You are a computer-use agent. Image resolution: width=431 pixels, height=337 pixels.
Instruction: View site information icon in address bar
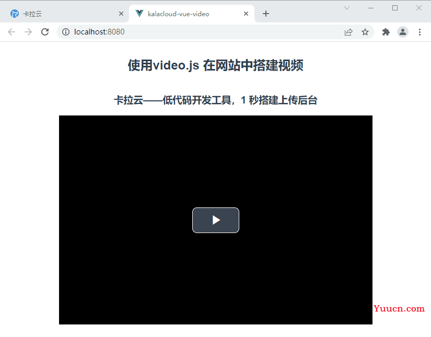(66, 32)
